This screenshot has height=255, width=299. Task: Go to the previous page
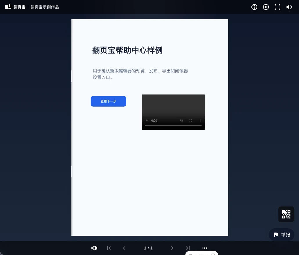tap(124, 248)
